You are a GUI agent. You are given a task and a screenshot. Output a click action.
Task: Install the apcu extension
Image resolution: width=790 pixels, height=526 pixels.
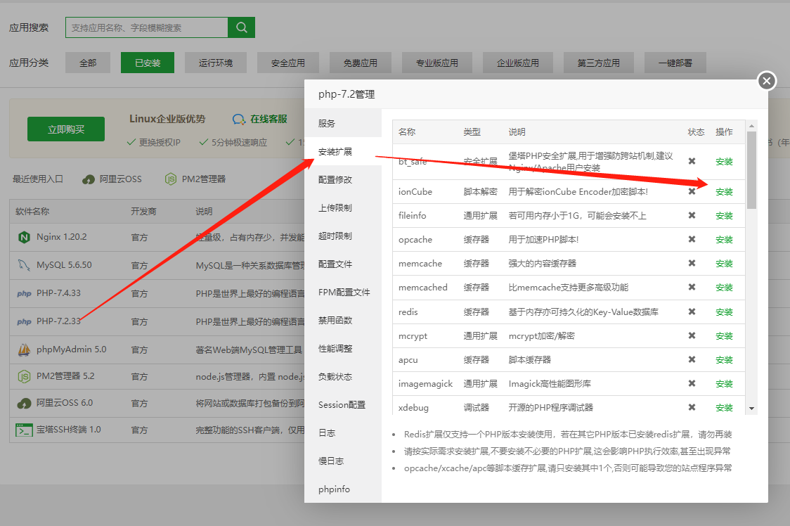[x=724, y=359]
